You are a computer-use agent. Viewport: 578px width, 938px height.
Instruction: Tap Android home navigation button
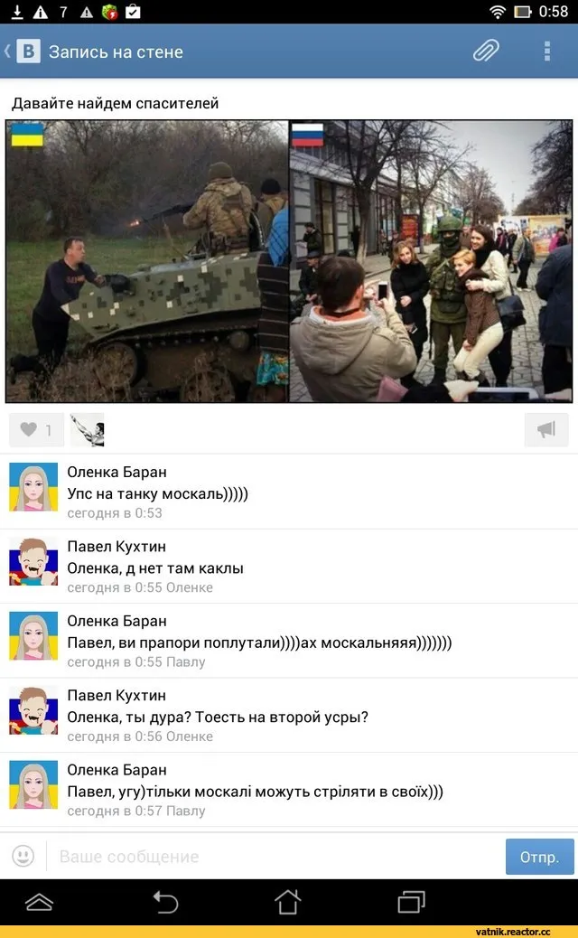point(287,902)
